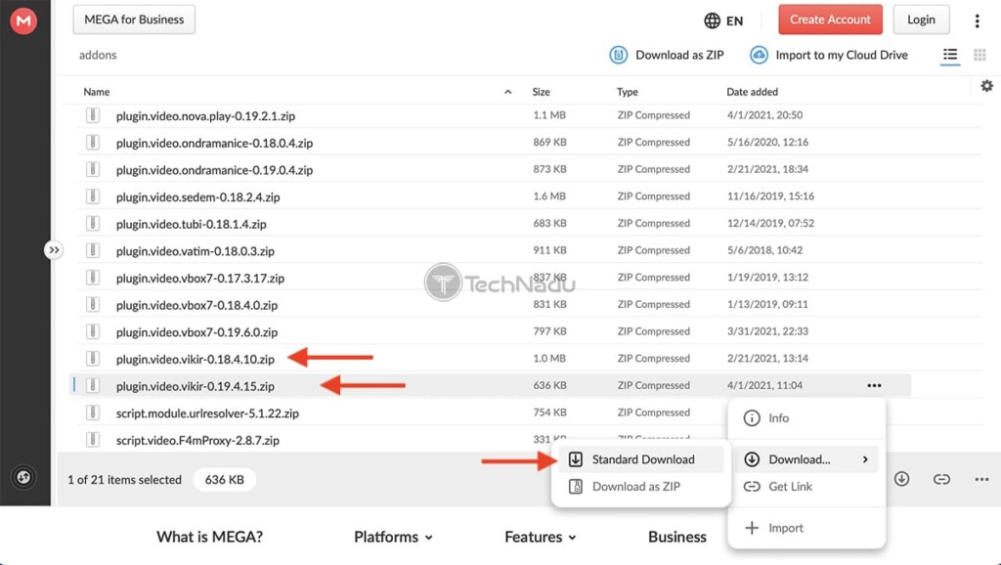This screenshot has width=1001, height=565.
Task: Open the What is MEGA? link
Action: click(x=209, y=537)
